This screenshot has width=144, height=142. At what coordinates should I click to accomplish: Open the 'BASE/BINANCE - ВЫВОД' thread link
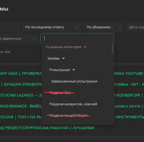tap(21, 106)
